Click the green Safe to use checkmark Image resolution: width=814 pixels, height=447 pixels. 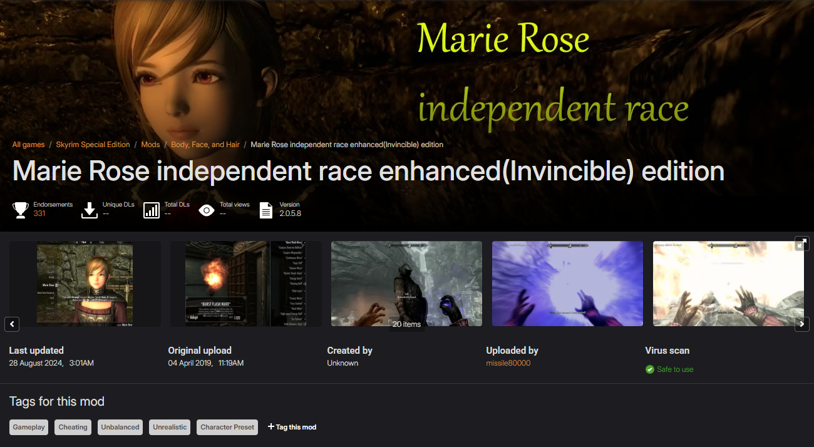tap(650, 369)
